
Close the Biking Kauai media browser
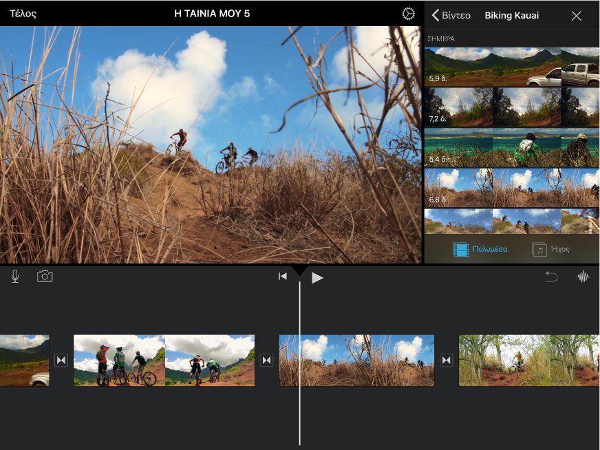[x=577, y=16]
